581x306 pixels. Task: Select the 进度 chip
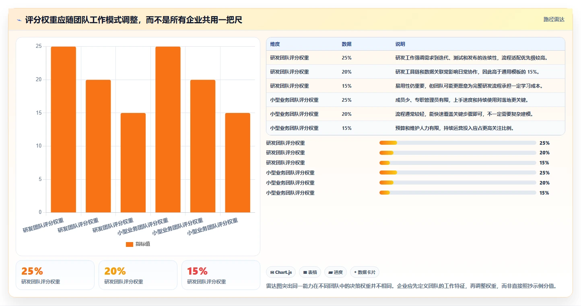[336, 272]
